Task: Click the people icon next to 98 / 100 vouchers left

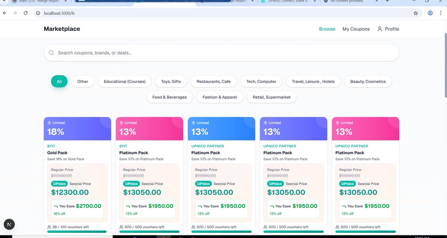Action: pos(50,227)
